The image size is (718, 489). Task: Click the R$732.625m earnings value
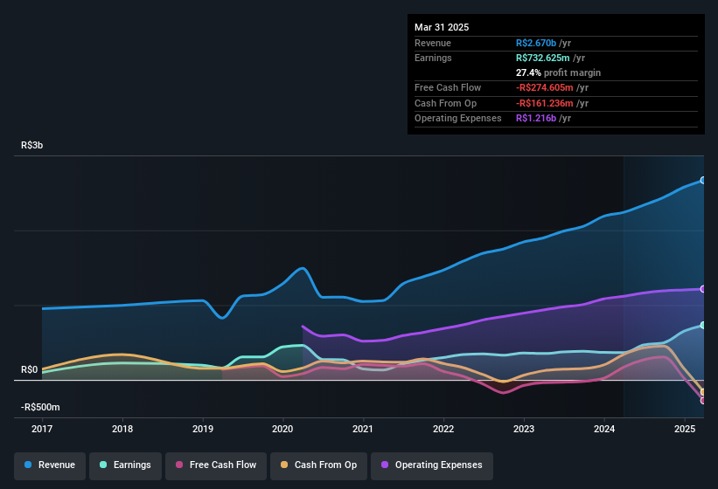click(x=542, y=58)
